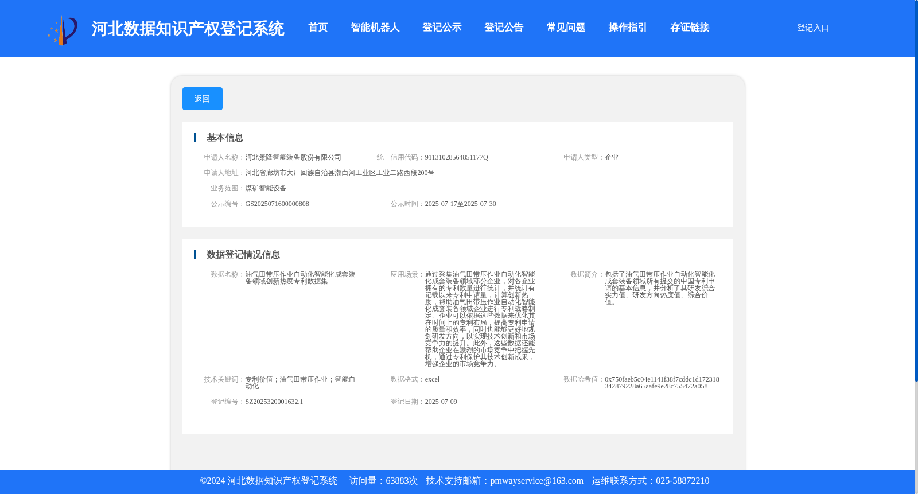This screenshot has width=918, height=494.
Task: Click the ©2024 copyright footer text
Action: pos(269,481)
